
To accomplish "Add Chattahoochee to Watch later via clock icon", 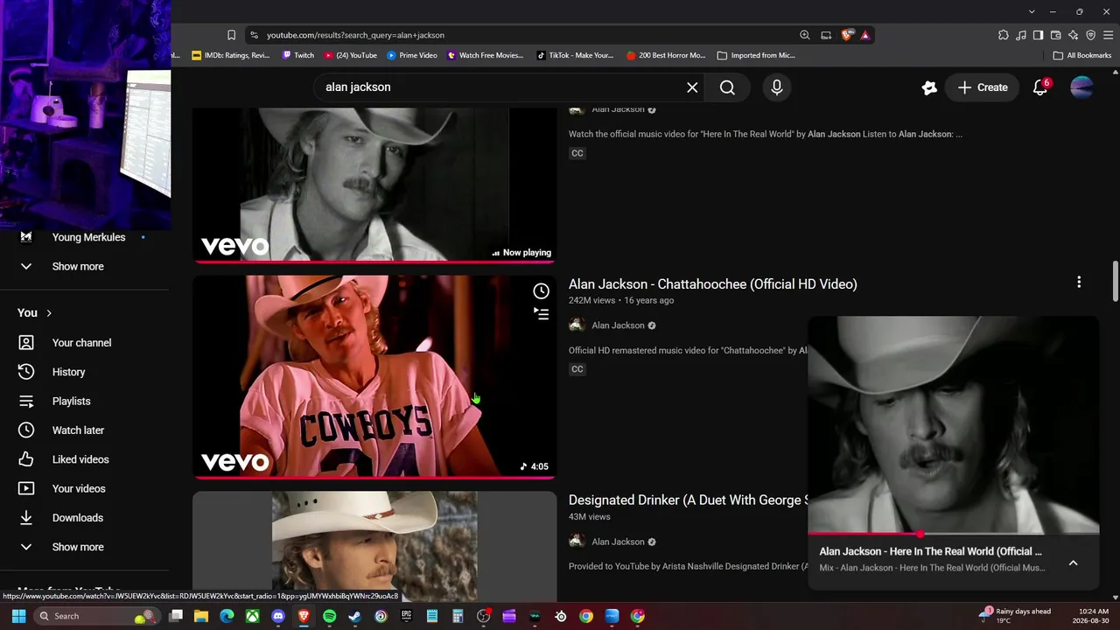I will pos(541,291).
